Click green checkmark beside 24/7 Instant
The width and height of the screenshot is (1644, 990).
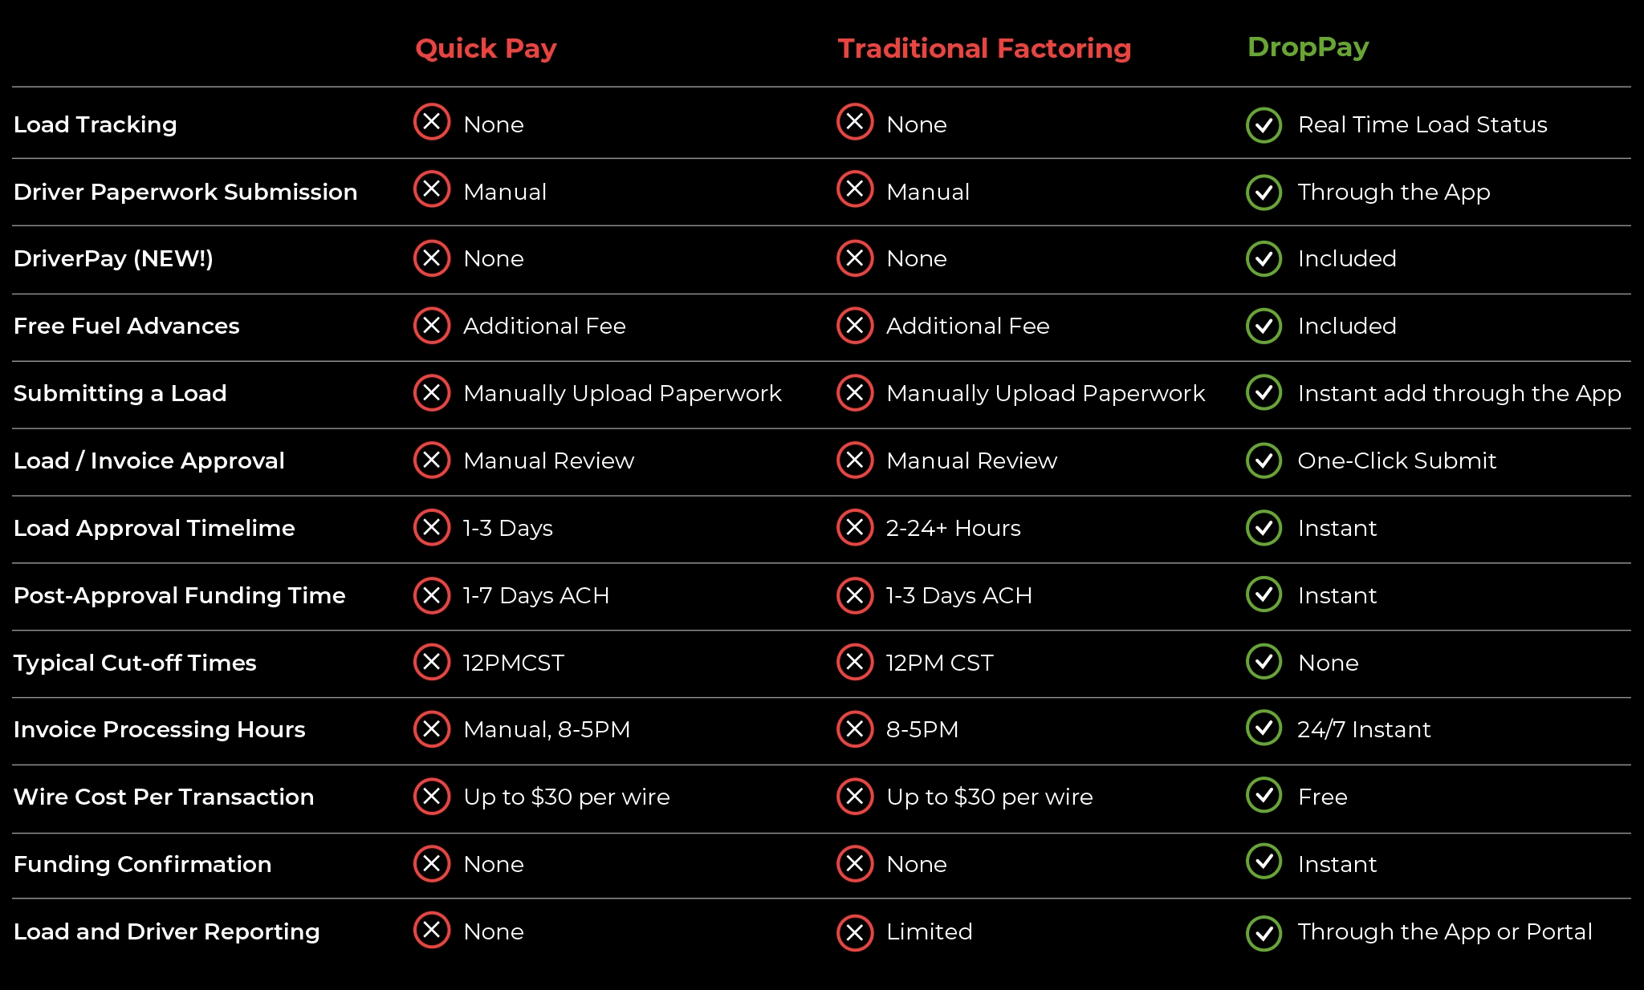pyautogui.click(x=1264, y=728)
